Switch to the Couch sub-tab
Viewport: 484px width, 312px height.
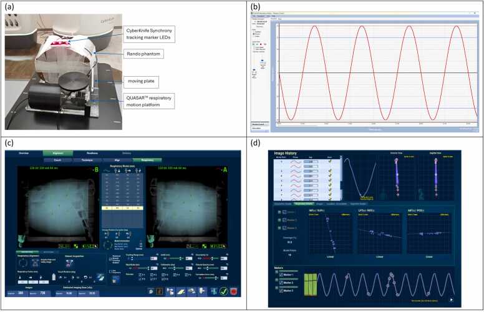tap(57, 160)
